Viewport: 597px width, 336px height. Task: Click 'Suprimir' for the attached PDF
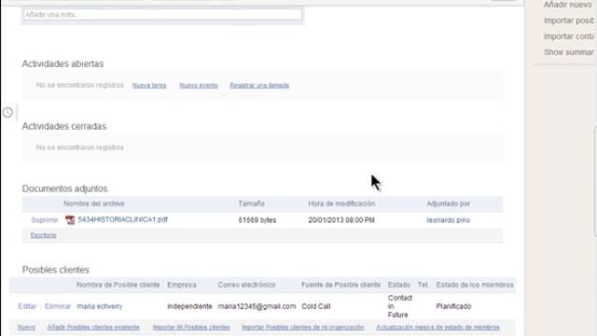click(x=45, y=220)
